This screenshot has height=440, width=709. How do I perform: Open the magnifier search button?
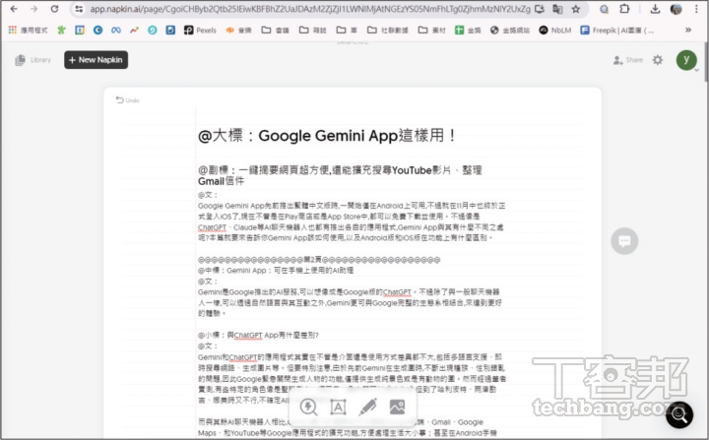coord(679,414)
